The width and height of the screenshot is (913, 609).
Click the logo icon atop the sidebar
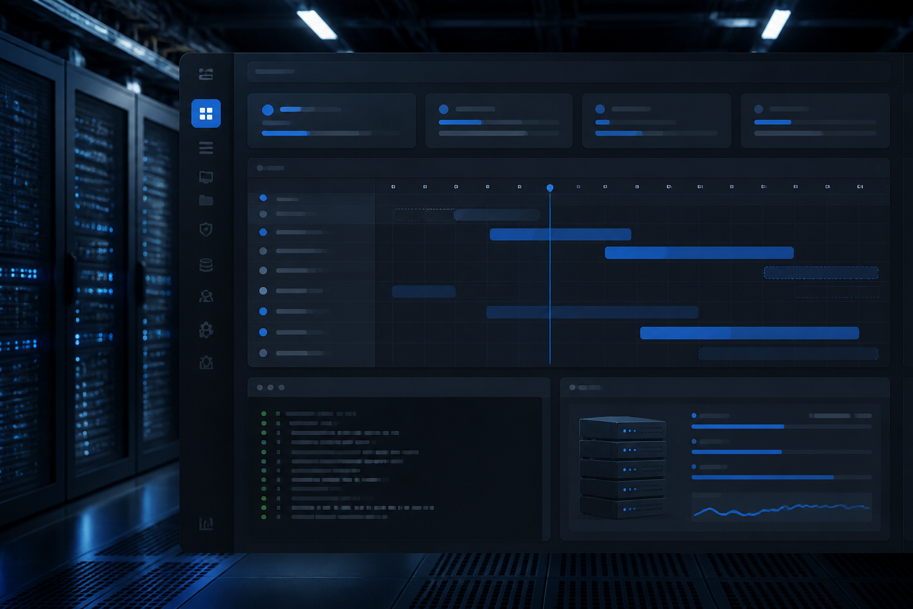click(x=206, y=74)
